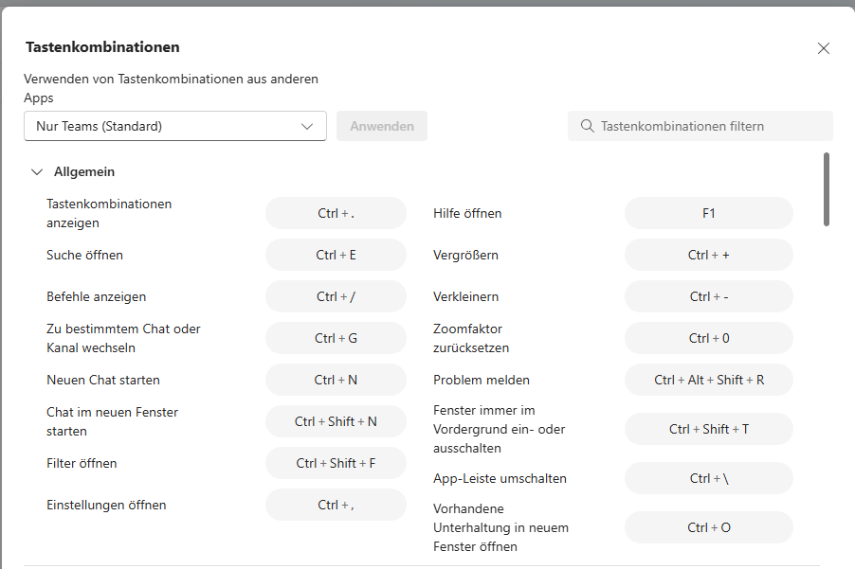Select the Ctrl + N shortcut pill

point(336,380)
